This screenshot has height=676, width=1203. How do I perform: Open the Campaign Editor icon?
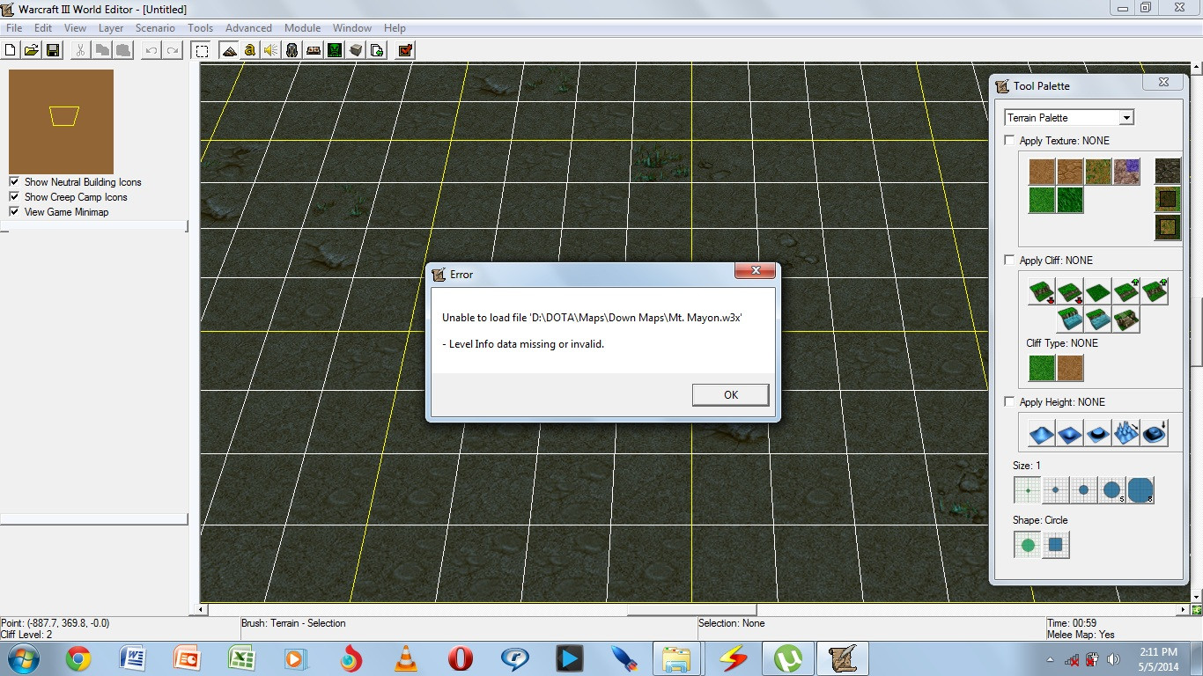[x=314, y=50]
